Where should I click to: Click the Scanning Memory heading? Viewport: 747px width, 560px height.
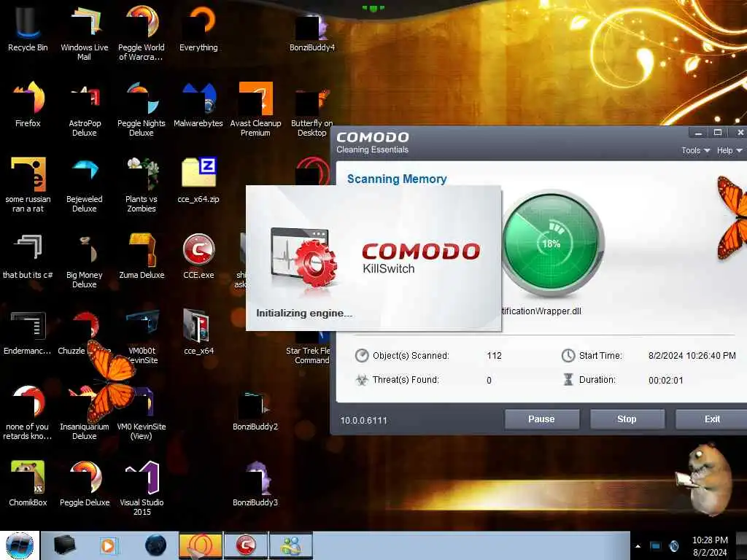click(397, 179)
